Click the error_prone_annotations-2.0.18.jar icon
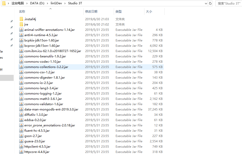This screenshot has width=242, height=158. point(21,125)
